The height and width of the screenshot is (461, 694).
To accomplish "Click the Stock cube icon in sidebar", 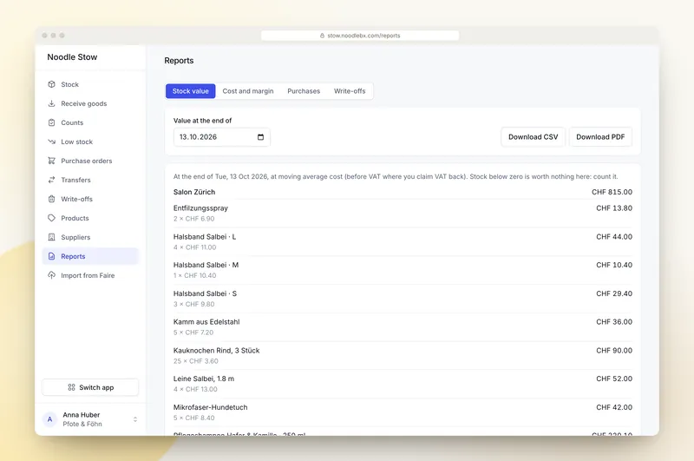I will click(x=52, y=84).
